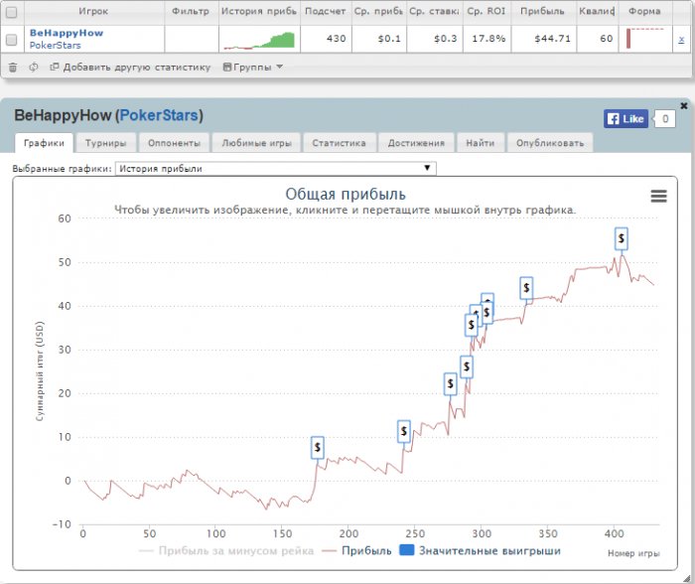695x584 pixels.
Task: Click the dollar marker near game 175
Action: tap(318, 447)
